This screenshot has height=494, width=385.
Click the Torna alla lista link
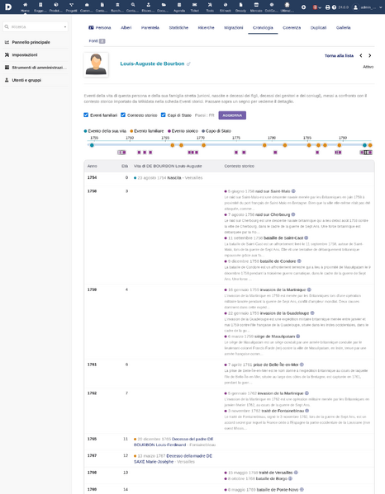pyautogui.click(x=339, y=55)
